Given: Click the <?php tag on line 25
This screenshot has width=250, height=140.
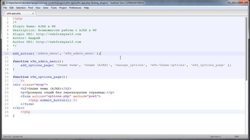Looking at the screenshot, I should coord(25,112).
